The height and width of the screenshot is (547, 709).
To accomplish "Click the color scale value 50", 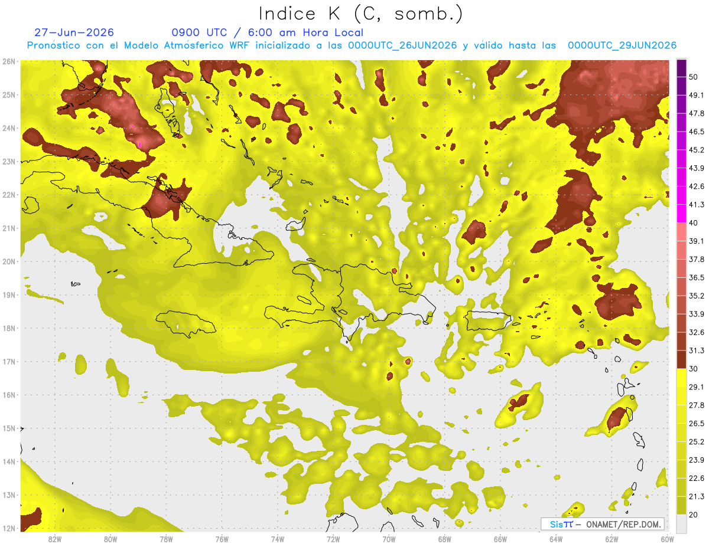I will click(x=693, y=77).
